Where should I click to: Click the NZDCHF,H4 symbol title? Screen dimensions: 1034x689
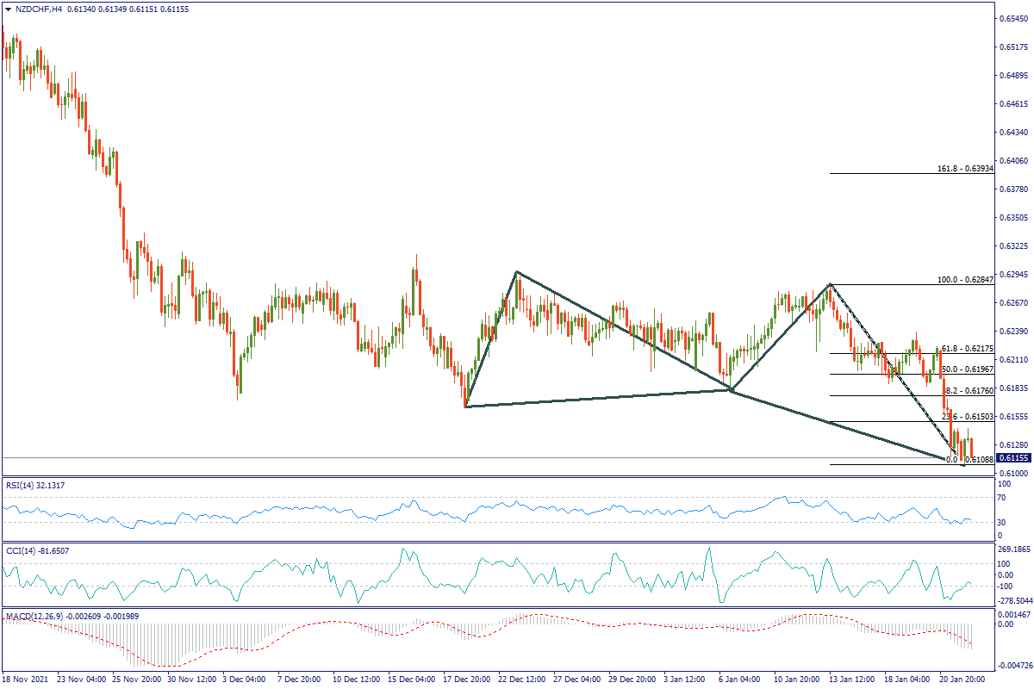pos(39,9)
